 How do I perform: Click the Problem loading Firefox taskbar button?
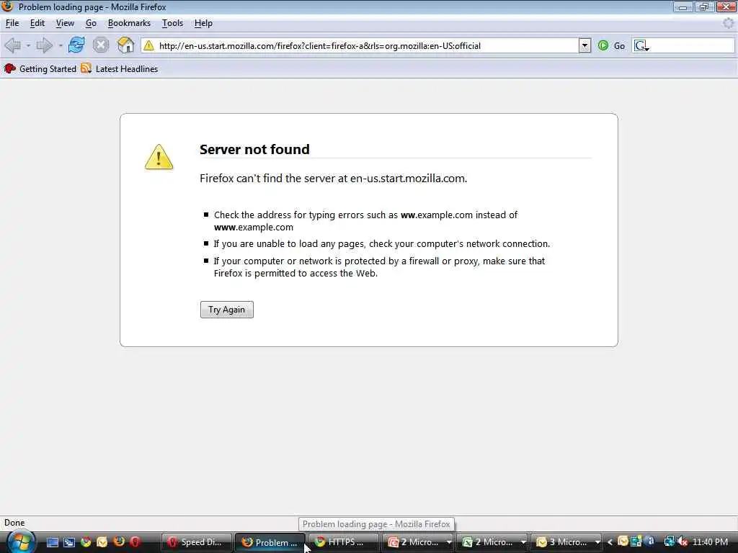[x=270, y=542]
